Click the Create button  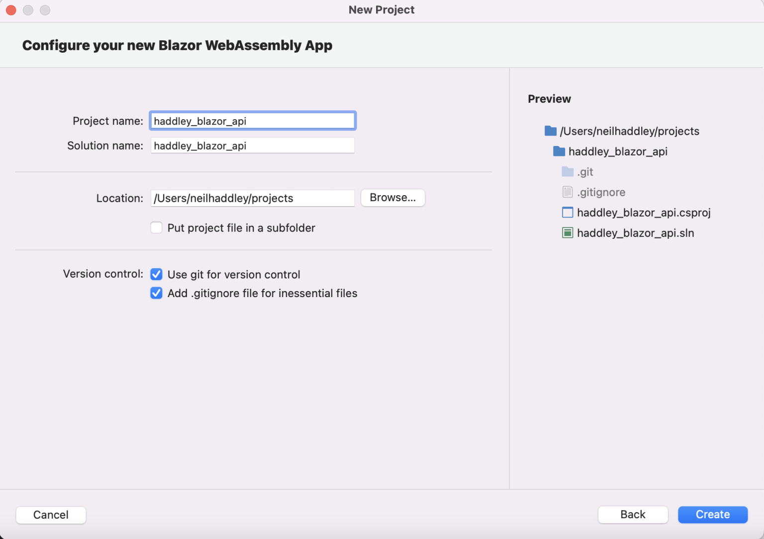pos(712,515)
